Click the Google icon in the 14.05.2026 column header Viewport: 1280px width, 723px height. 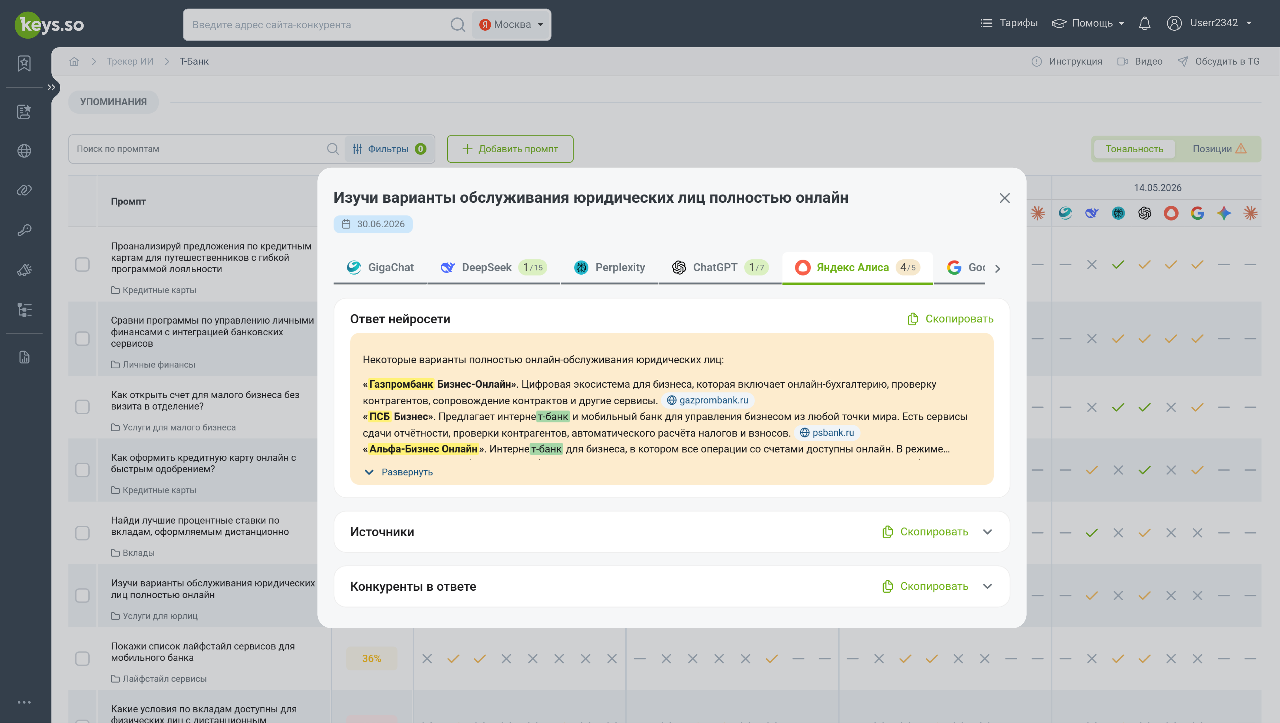point(1198,213)
